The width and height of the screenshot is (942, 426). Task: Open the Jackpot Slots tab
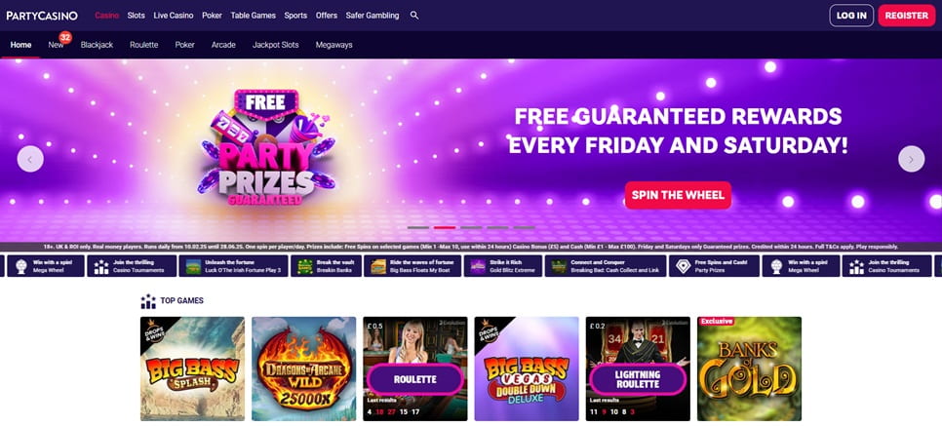pos(275,45)
